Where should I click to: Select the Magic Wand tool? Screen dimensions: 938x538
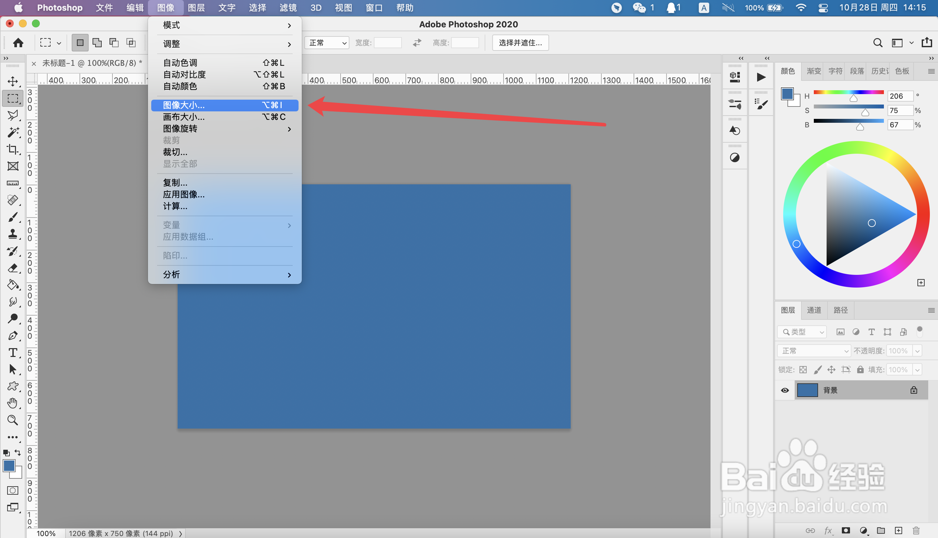13,132
